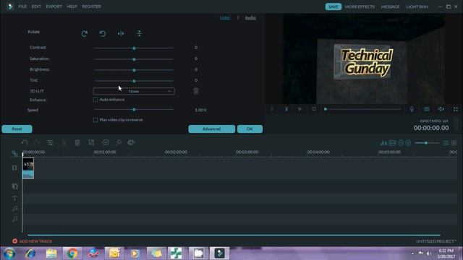The image size is (463, 260).
Task: Adjust the timeline zoom slider
Action: (427, 143)
